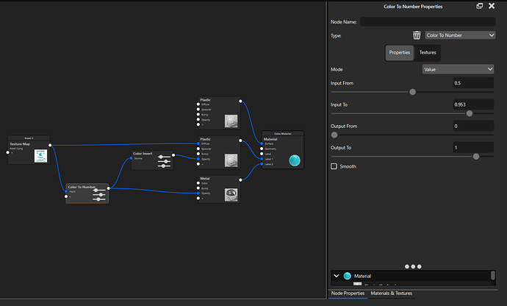Screen dimensions: 507x306
Task: Click the teal sphere icon in Material list row
Action: (x=348, y=276)
